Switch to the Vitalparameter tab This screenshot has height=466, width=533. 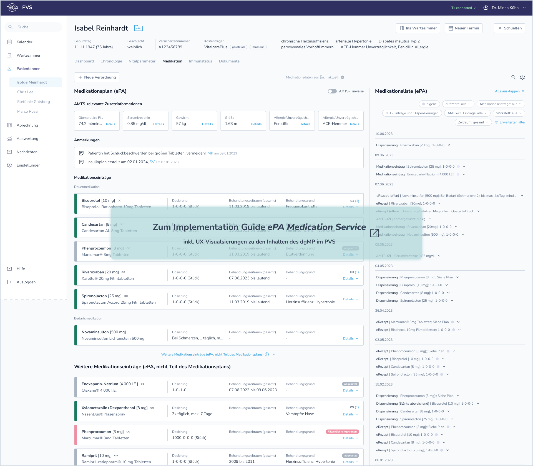click(142, 61)
